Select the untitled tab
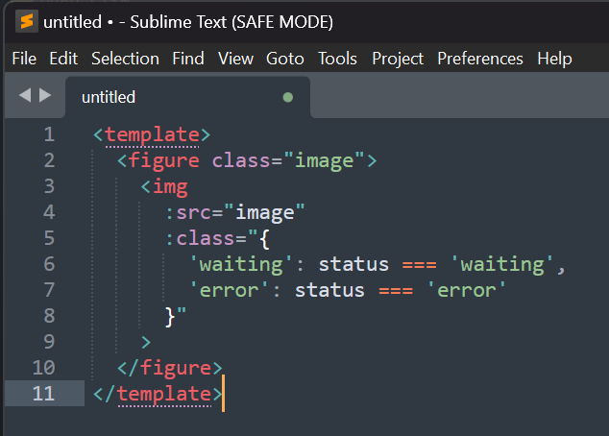Screen dimensions: 609x436 tap(187, 97)
